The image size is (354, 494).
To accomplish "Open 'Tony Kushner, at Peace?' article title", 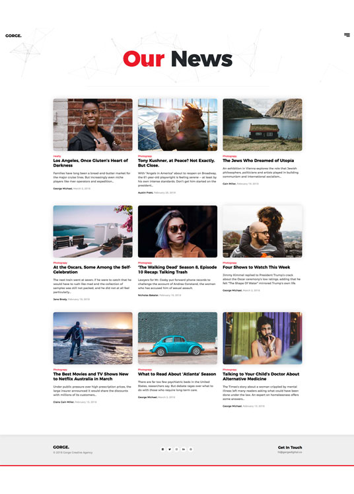I will pos(176,163).
